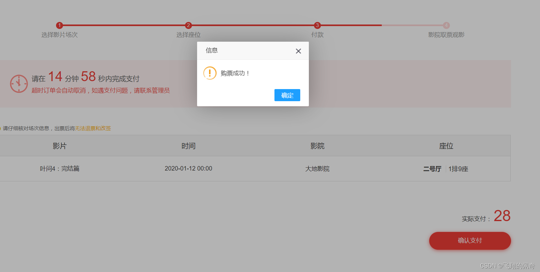Screen dimensions: 540x272
Task: Click the 购票成功！ message text
Action: pos(235,73)
